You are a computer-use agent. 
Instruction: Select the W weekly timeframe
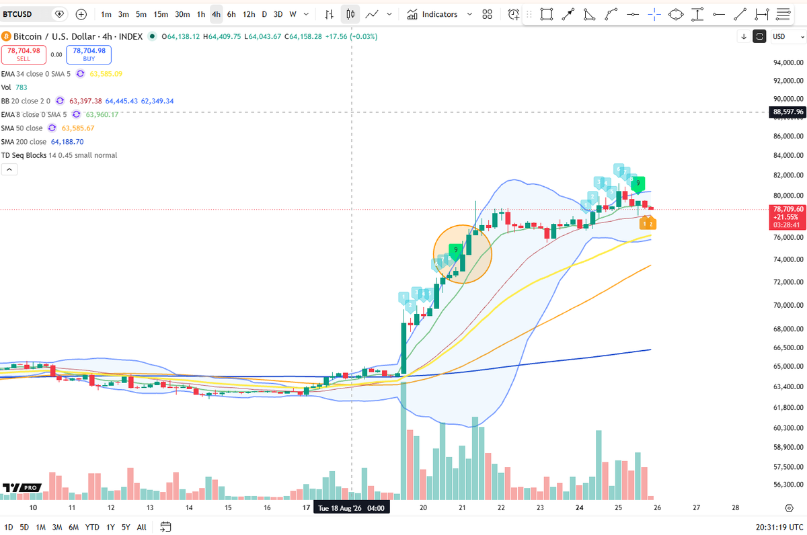coord(293,14)
